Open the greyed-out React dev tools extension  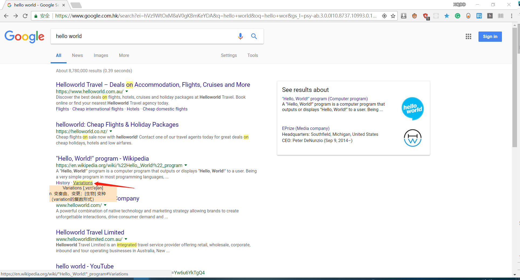[x=436, y=16]
